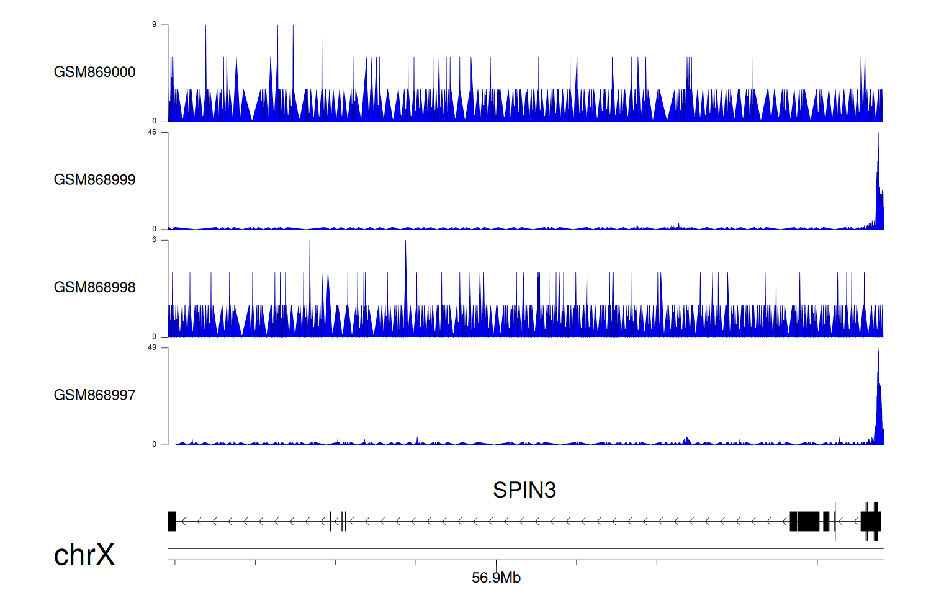Click the pair of thin exons in SPIN3 intron
This screenshot has height=608, width=931.
tap(343, 521)
